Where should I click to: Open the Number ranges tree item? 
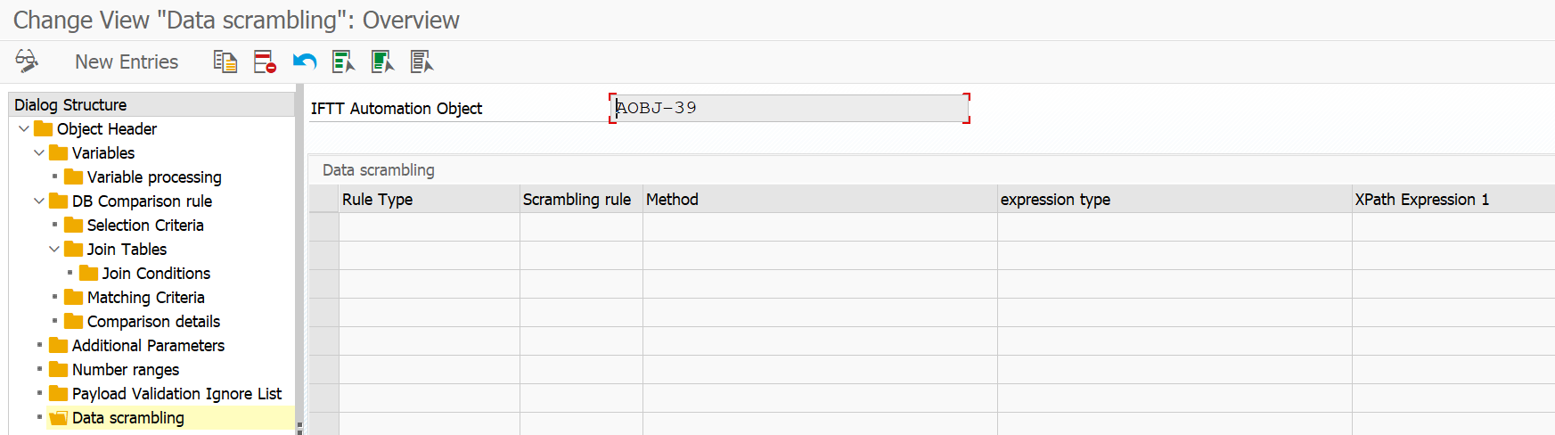tap(125, 370)
